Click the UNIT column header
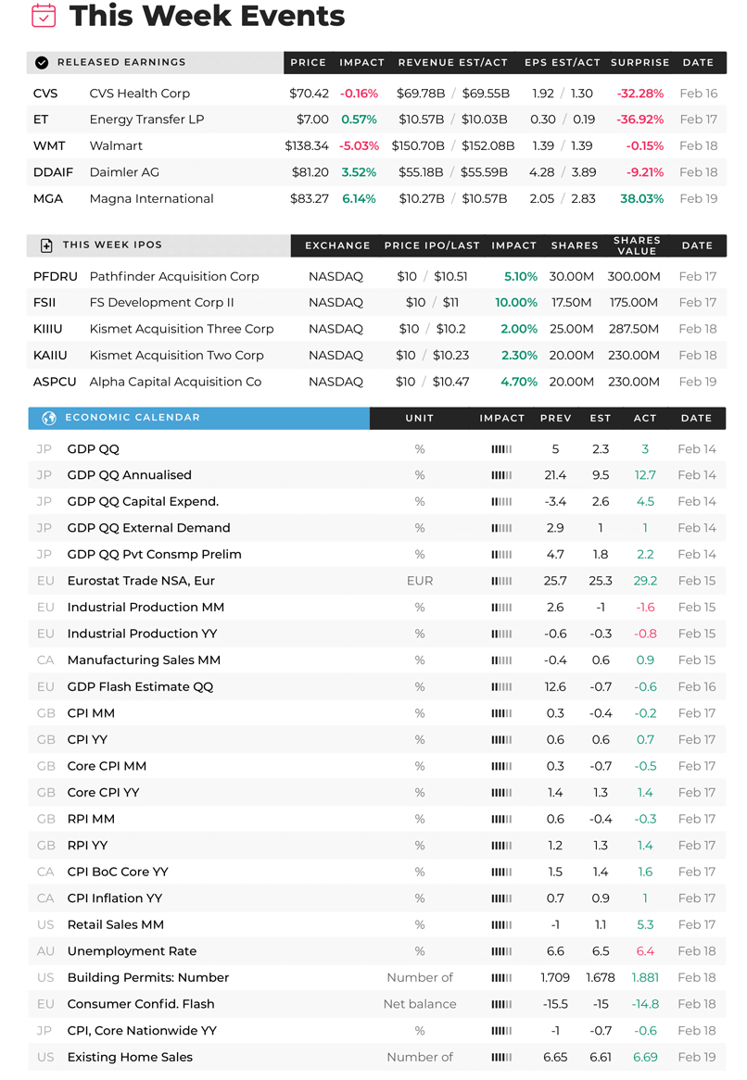747x1080 pixels. tap(420, 418)
